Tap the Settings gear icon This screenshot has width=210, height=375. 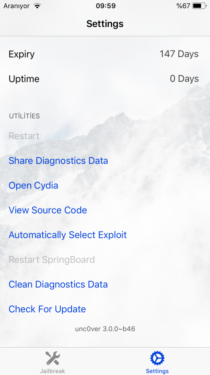(157, 358)
